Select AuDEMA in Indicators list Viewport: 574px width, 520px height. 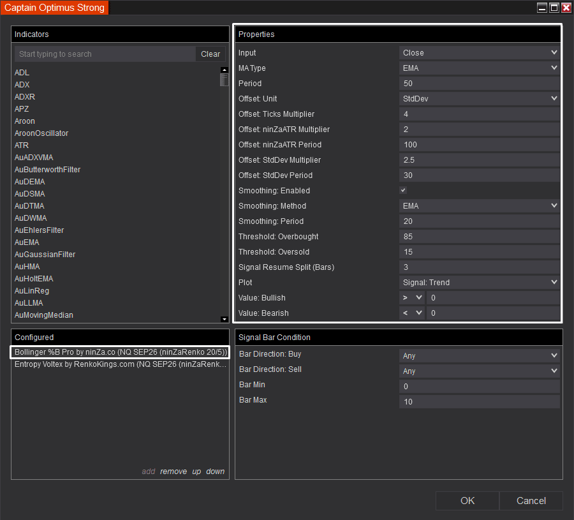point(29,182)
